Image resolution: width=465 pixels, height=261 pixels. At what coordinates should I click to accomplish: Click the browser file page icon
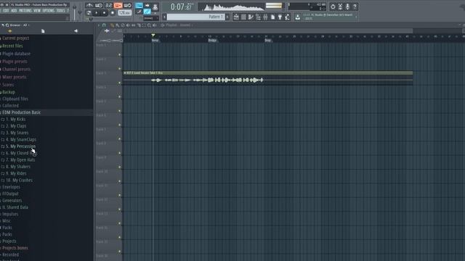click(x=43, y=30)
